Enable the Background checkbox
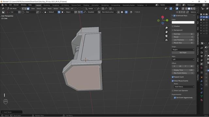 click(173, 30)
